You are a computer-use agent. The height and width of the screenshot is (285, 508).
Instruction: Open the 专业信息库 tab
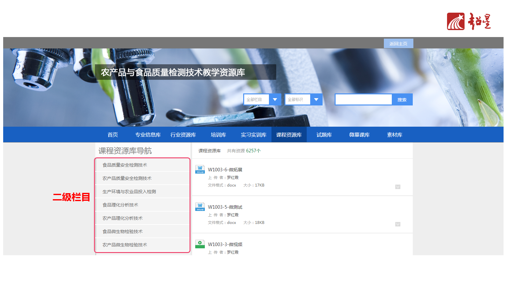[148, 135]
